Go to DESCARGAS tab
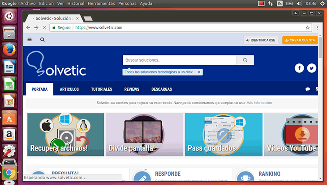Screen dimensions: 327x185 click(162, 89)
